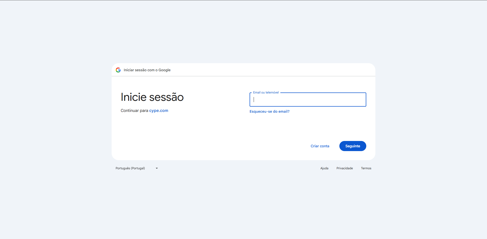Click the 'Iniciar sessão com o Google' header text
The height and width of the screenshot is (239, 487).
[147, 70]
